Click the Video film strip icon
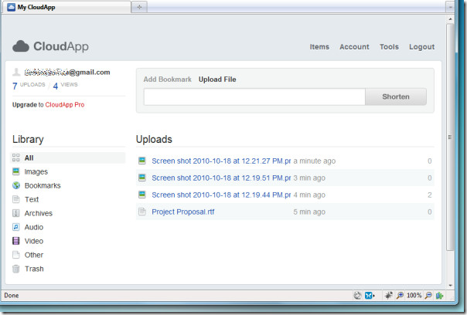 16,241
